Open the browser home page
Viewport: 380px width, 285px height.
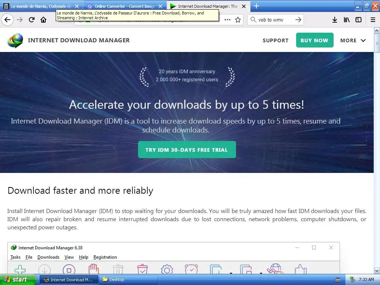pos(43,20)
